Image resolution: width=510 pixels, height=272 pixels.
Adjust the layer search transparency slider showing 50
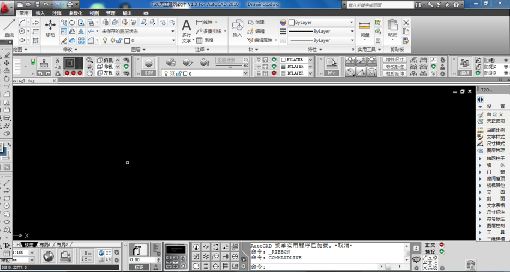(230, 66)
